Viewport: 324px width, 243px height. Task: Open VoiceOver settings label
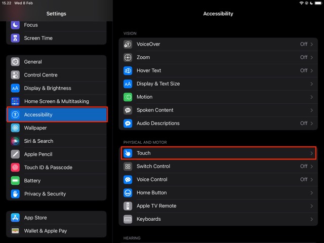[148, 44]
